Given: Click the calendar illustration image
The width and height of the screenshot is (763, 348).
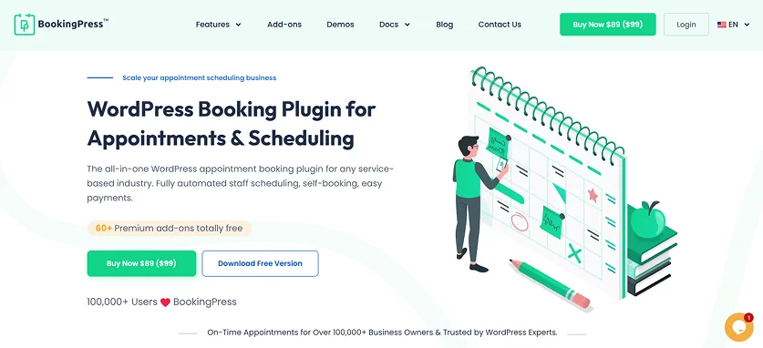Looking at the screenshot, I should 564,189.
